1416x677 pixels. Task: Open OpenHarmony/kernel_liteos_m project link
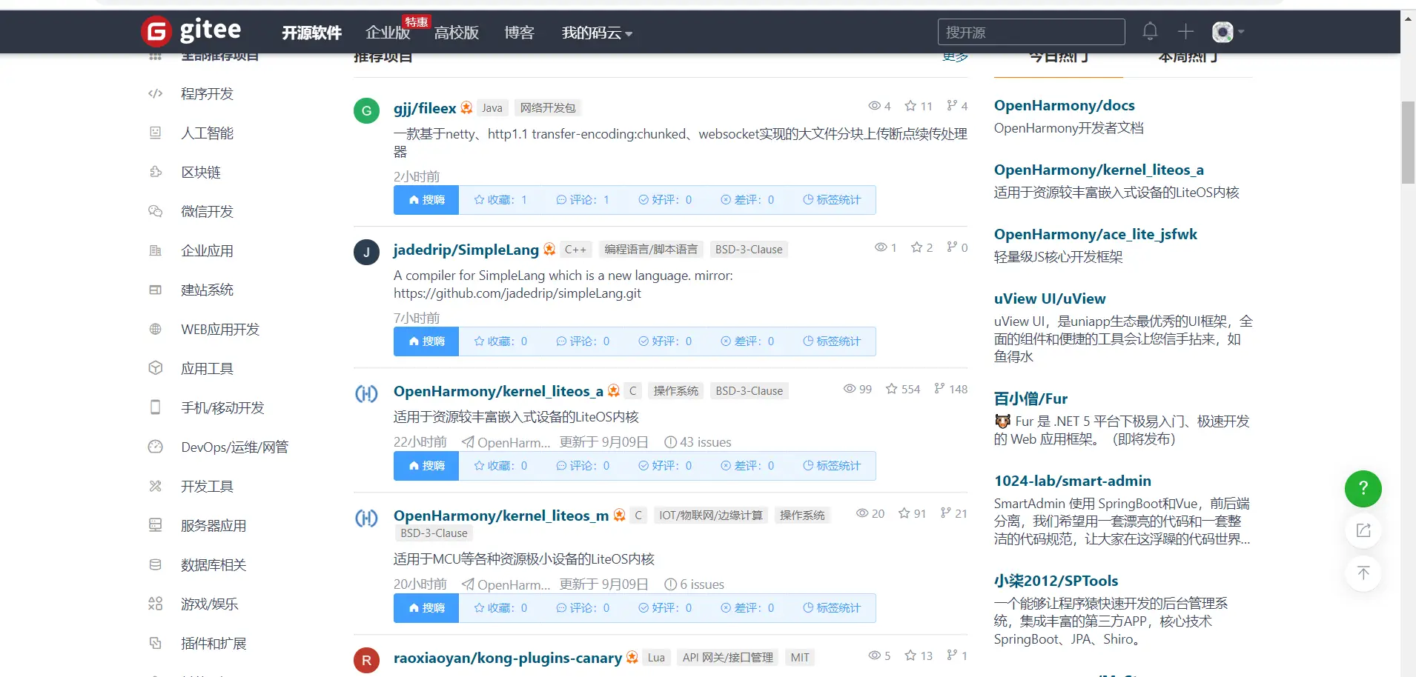coord(501,516)
